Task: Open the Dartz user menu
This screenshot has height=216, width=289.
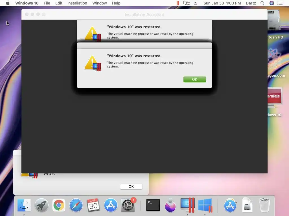Action: pos(251,3)
